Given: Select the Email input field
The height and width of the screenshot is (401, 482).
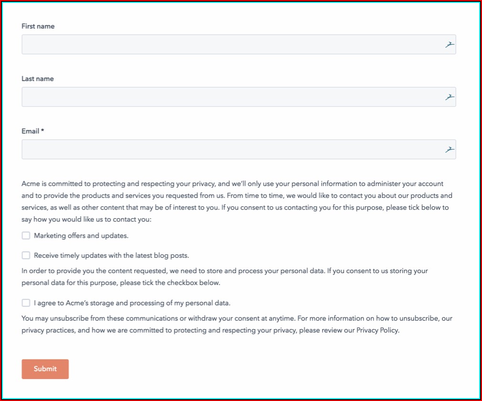Looking at the screenshot, I should [x=229, y=149].
